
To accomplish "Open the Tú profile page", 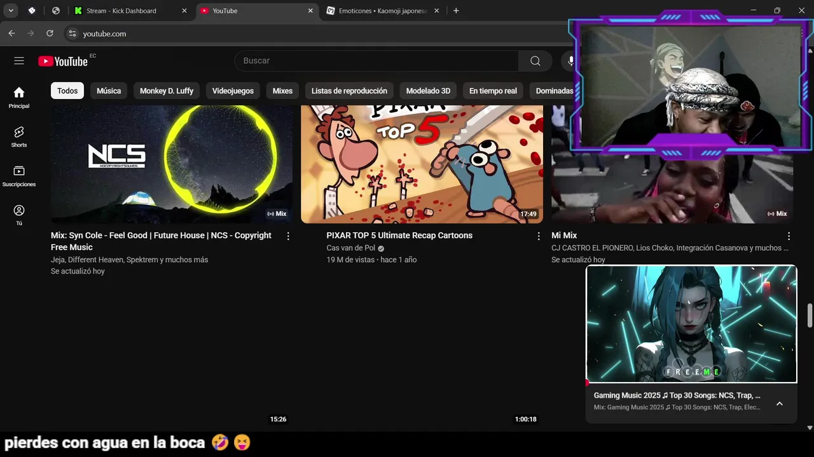I will pyautogui.click(x=19, y=215).
